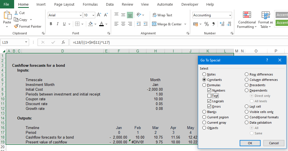288x151 pixels.
Task: Uncheck the Numbers checkbox
Action: click(x=209, y=90)
